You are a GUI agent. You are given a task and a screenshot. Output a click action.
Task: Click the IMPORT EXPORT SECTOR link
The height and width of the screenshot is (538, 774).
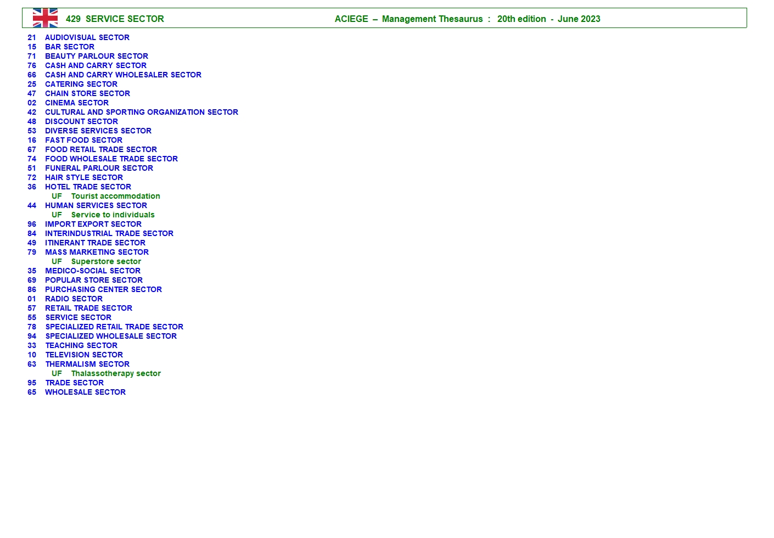93,224
